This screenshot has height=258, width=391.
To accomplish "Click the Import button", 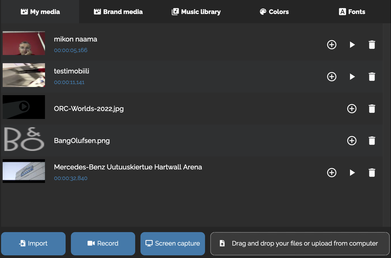I will click(33, 243).
